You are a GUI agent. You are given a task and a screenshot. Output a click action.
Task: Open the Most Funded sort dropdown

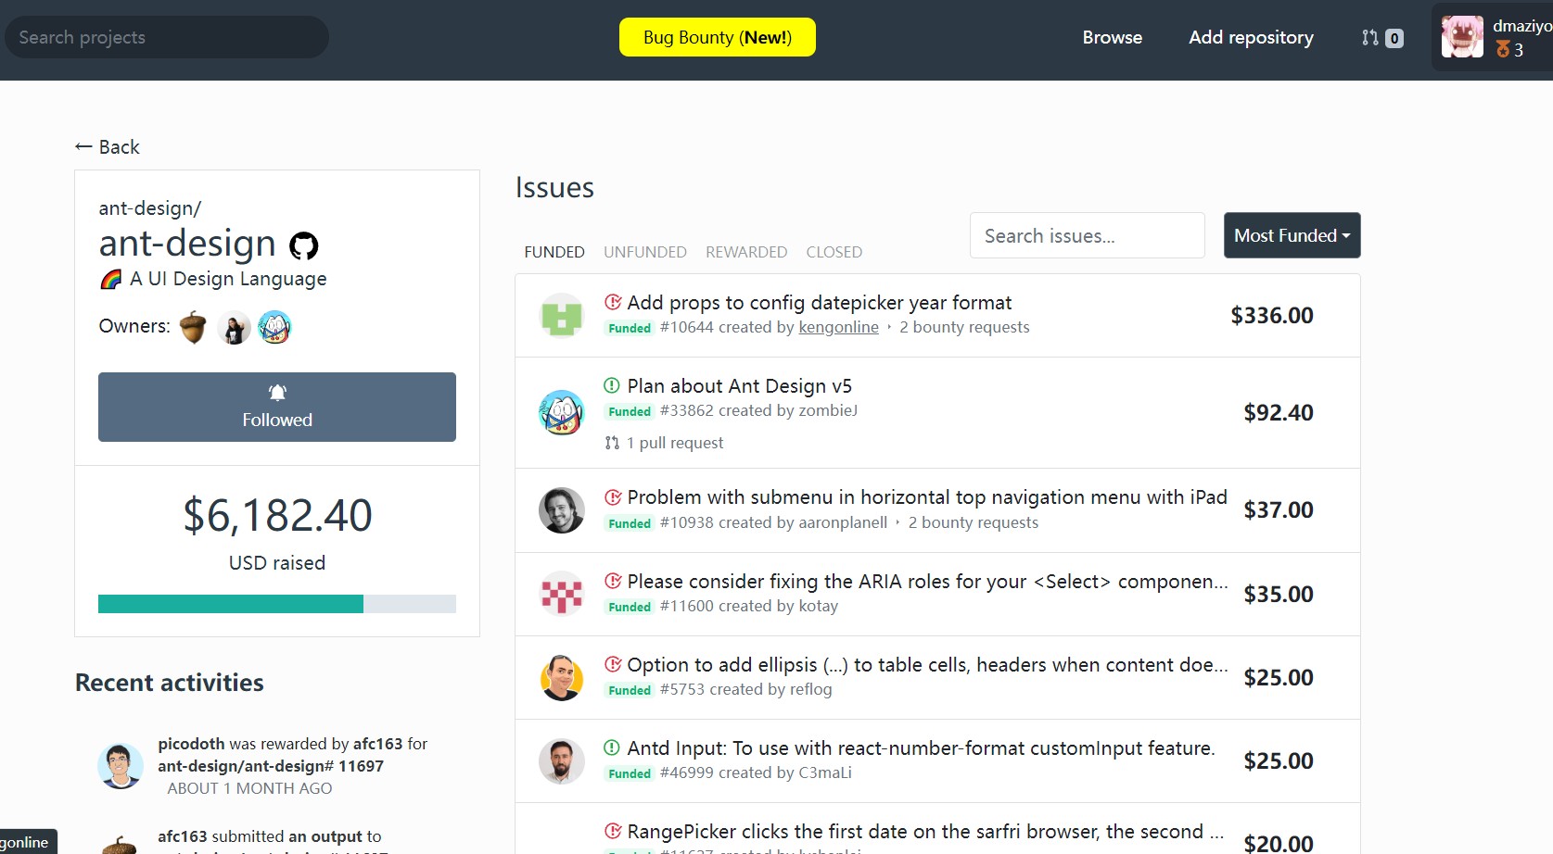(1292, 235)
